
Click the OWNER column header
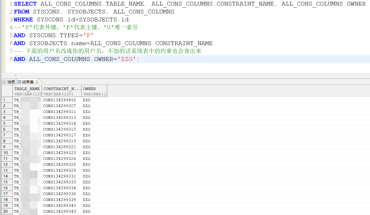(x=94, y=91)
